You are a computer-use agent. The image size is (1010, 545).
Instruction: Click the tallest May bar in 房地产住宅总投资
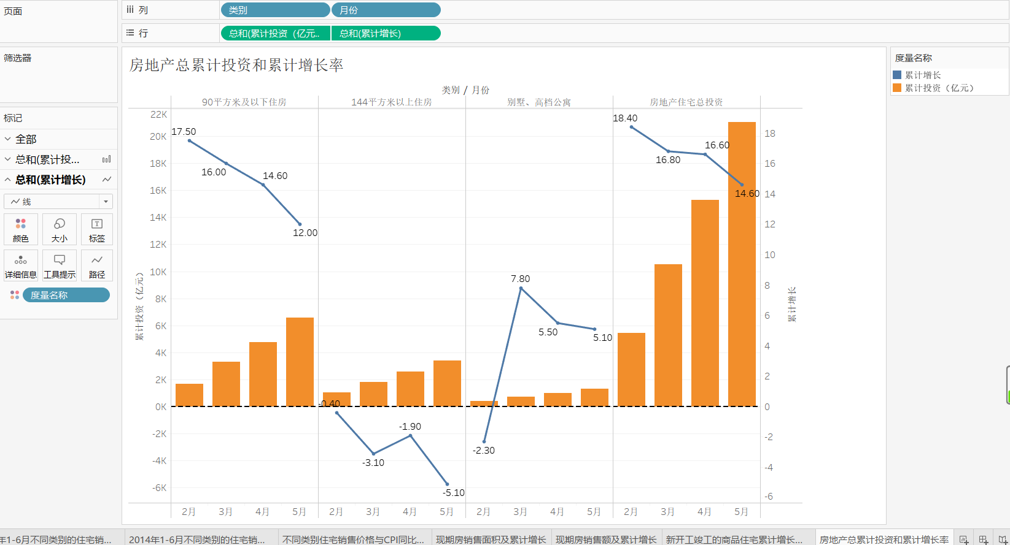coord(742,264)
